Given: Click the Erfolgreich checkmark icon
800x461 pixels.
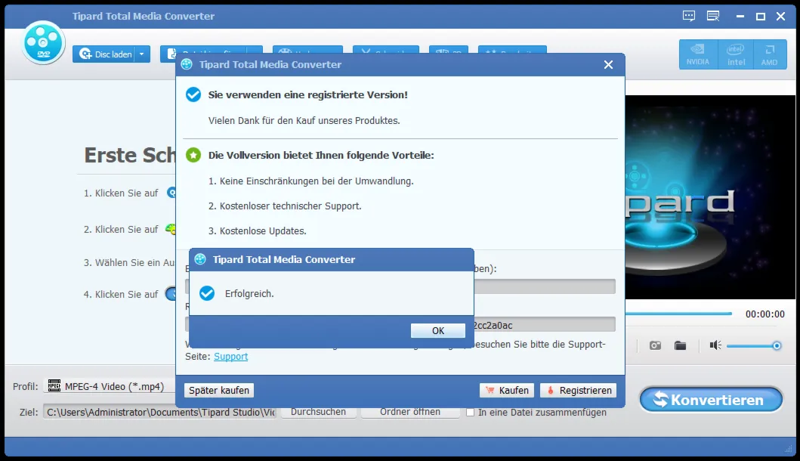Looking at the screenshot, I should (x=207, y=293).
